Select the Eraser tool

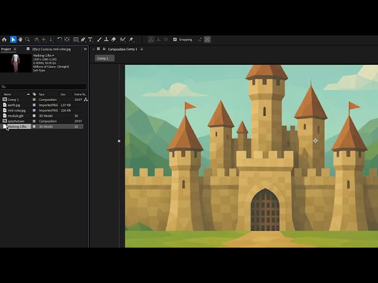[x=113, y=40]
